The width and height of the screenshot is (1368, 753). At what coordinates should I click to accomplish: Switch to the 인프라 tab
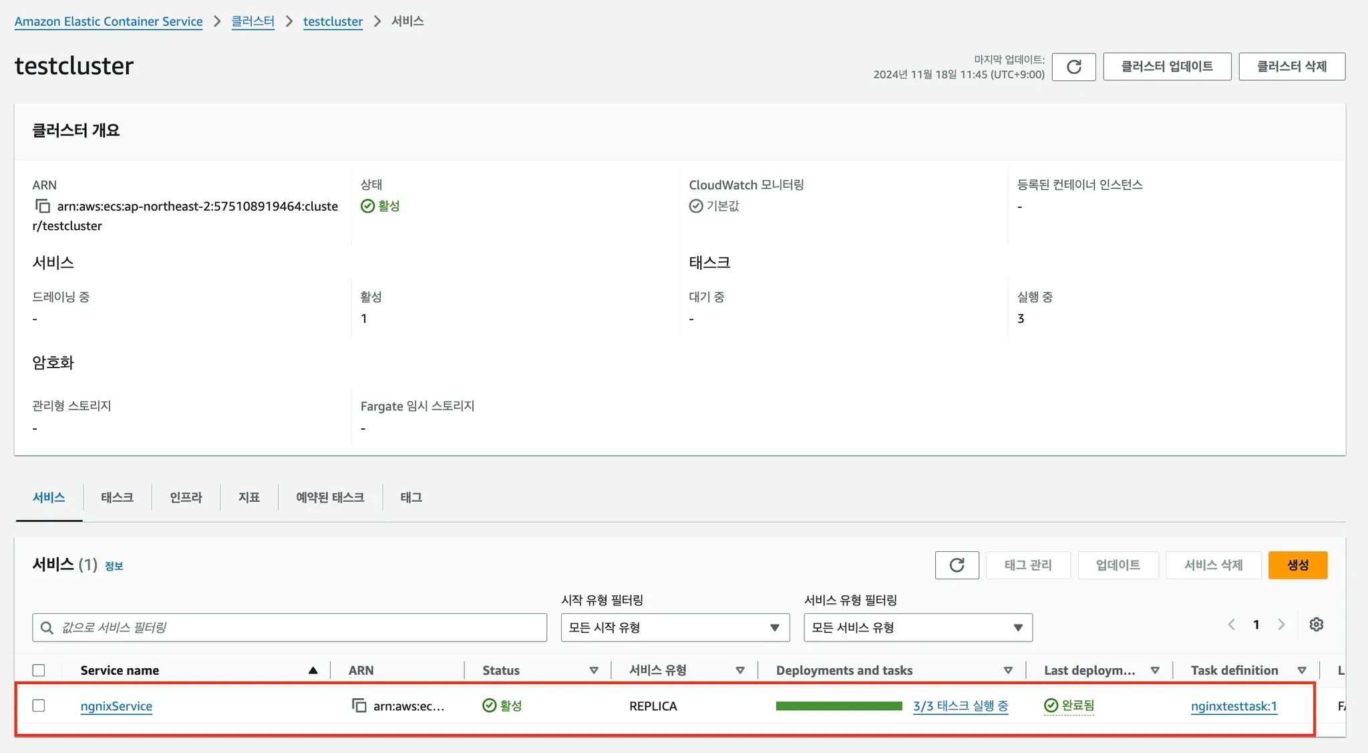click(186, 498)
